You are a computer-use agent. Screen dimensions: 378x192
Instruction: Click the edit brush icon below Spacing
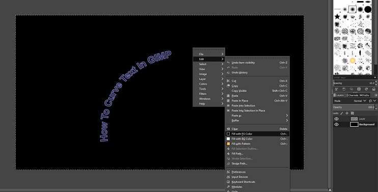[x=337, y=89]
